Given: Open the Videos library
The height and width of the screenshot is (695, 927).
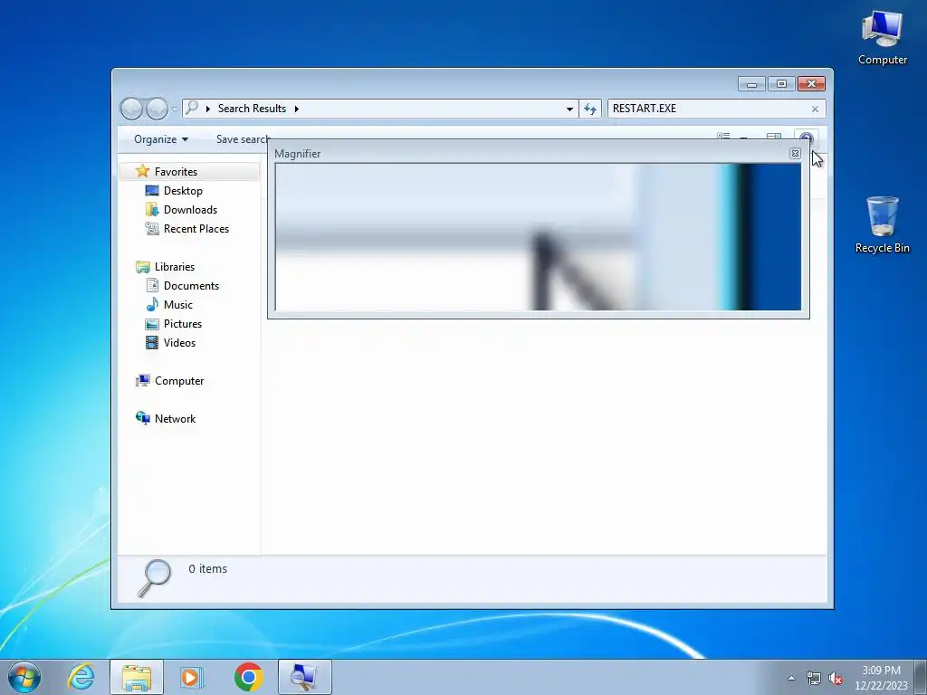Looking at the screenshot, I should coord(179,342).
